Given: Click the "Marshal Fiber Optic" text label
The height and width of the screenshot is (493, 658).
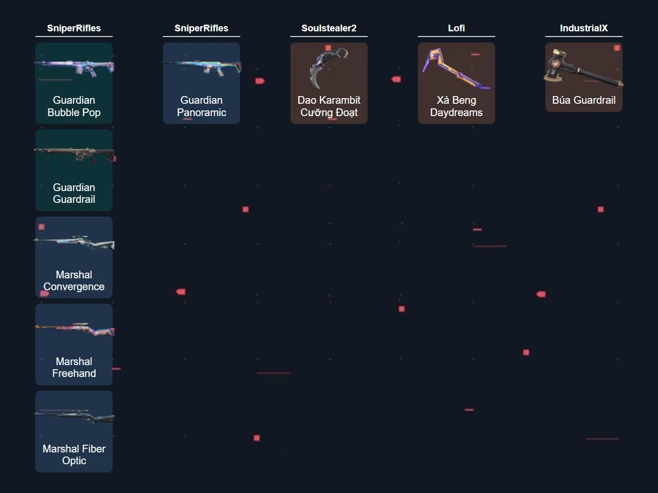Looking at the screenshot, I should pyautogui.click(x=74, y=454).
